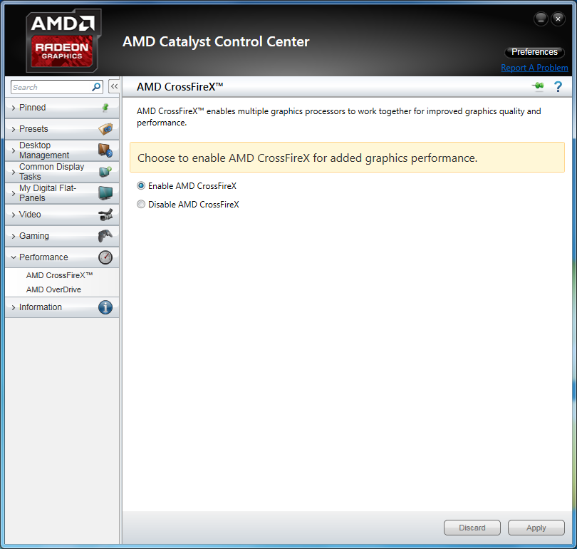Collapse the Performance section arrow
Screen dimensions: 577x549
[x=14, y=257]
